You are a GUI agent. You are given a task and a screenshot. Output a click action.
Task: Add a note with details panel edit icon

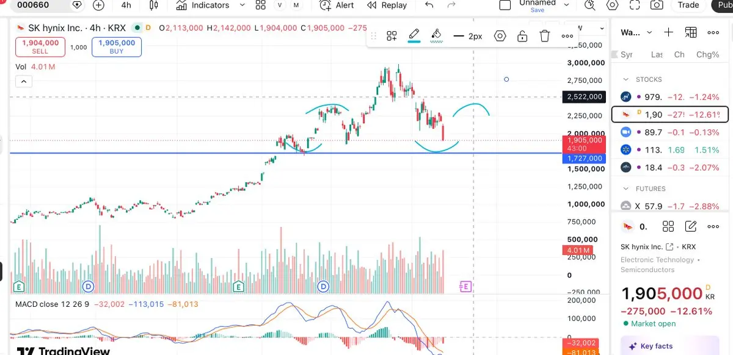tap(691, 226)
